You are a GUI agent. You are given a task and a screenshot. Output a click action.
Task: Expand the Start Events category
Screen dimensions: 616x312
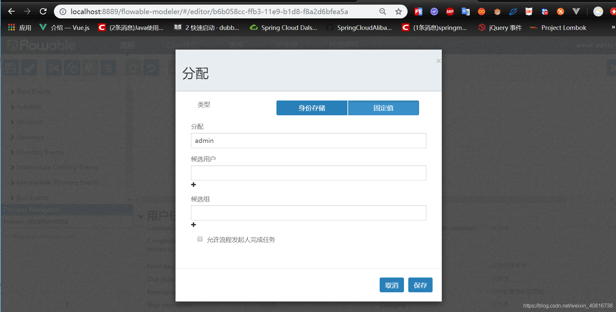pos(33,91)
